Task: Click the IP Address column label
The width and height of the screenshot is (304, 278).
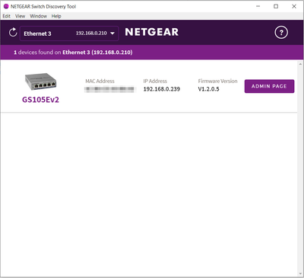Action: pos(155,81)
